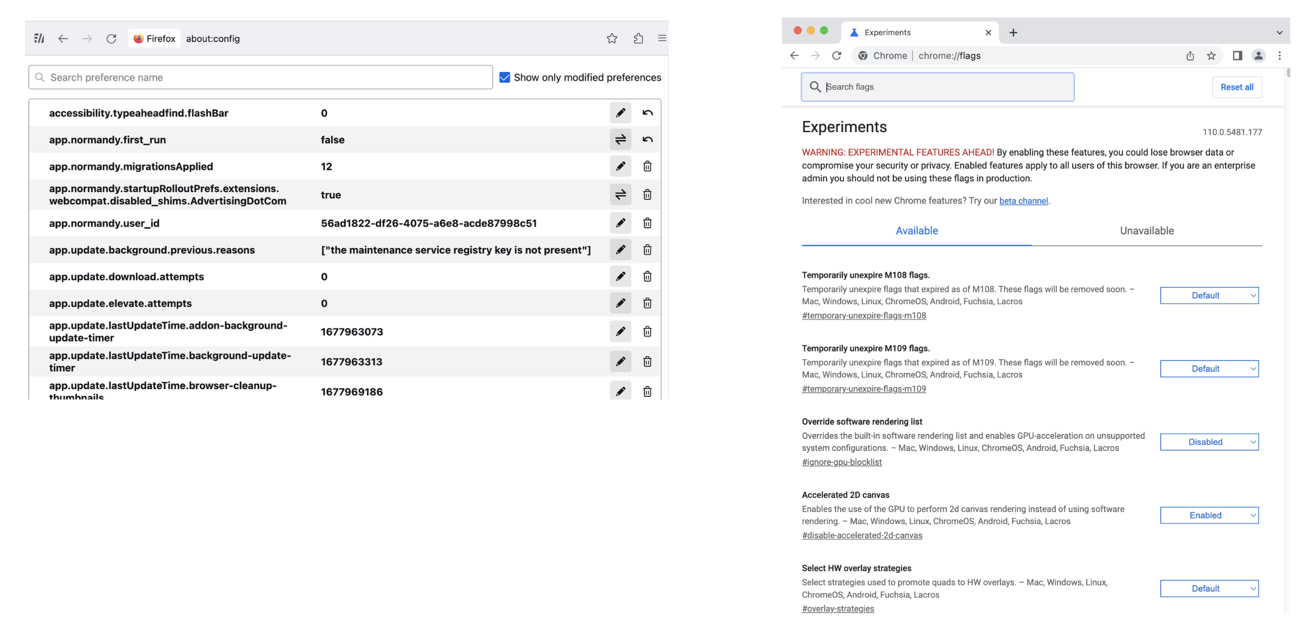Bookmark chrome://flags with star icon
Image resolution: width=1296 pixels, height=641 pixels.
(1211, 56)
